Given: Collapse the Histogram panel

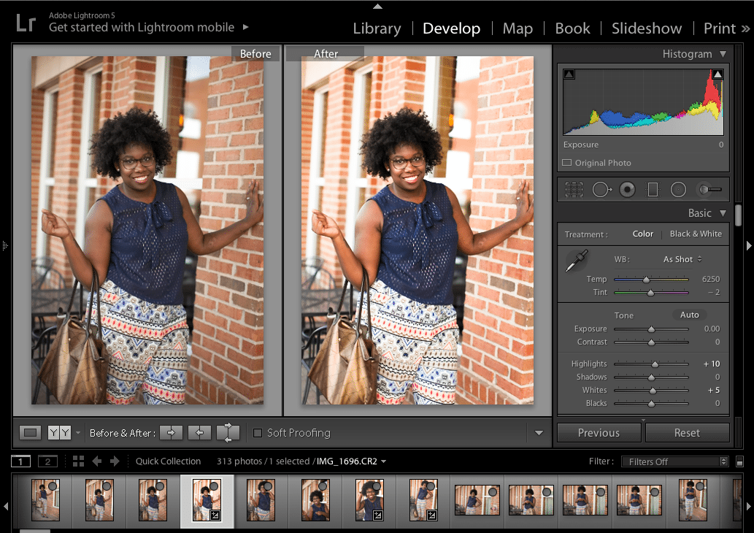Looking at the screenshot, I should (723, 54).
